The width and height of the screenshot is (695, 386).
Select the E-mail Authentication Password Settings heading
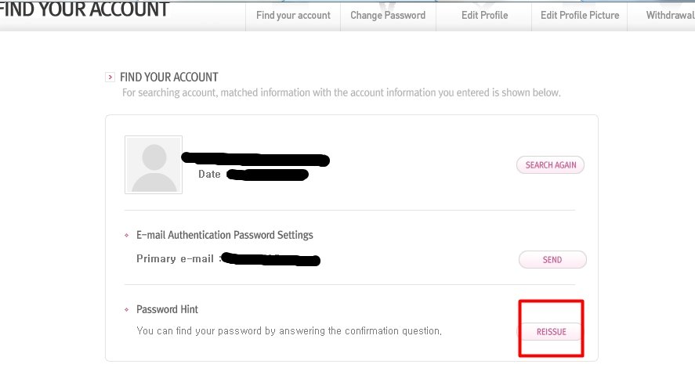pos(225,235)
